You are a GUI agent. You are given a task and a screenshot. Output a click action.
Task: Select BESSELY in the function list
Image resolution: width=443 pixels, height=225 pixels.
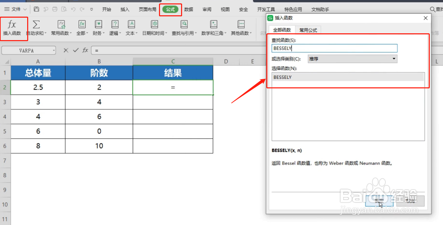tap(347, 77)
